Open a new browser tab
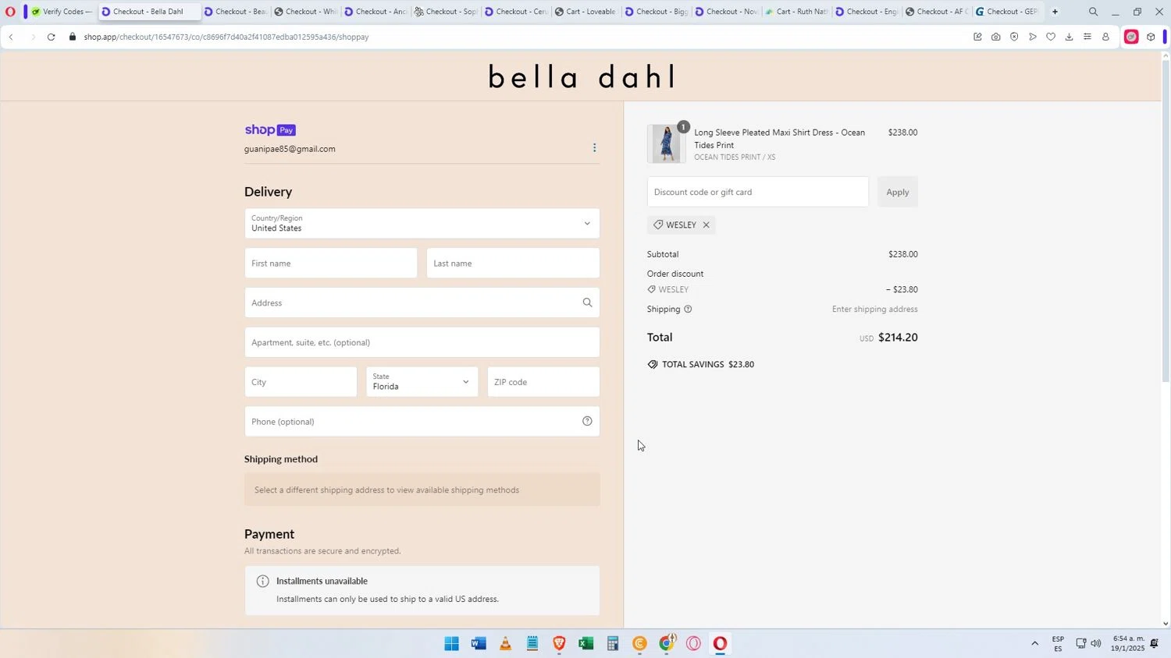This screenshot has width=1171, height=658. click(1055, 12)
